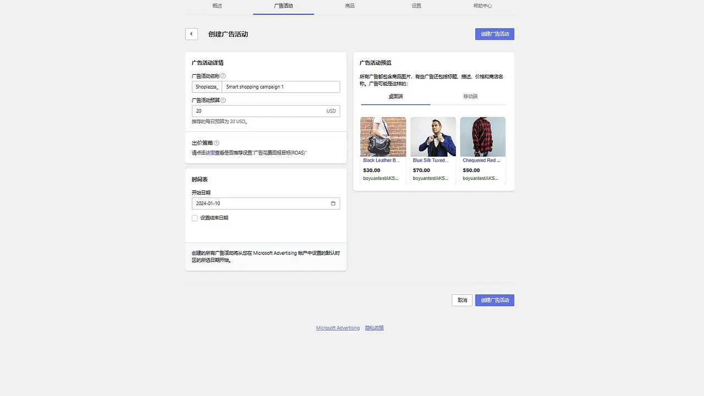The width and height of the screenshot is (704, 396).
Task: Cancel with 取消 button
Action: click(462, 300)
